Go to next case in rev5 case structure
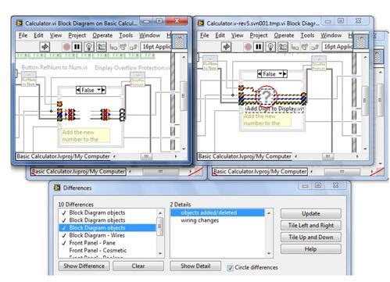Screen dimensions: 390x282 285,74
